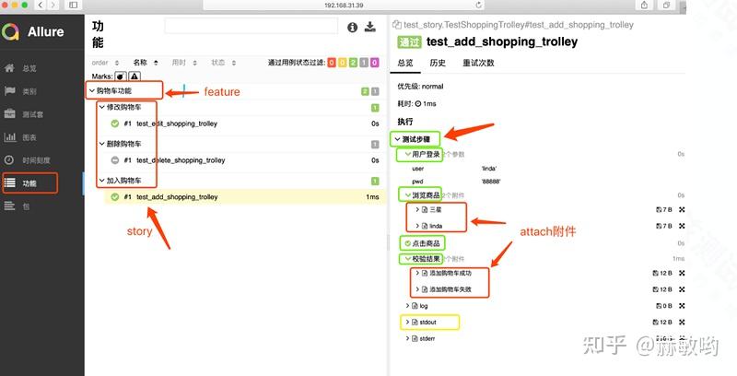Open 三星 attachment in fullscreen
This screenshot has height=376, width=737.
(x=682, y=209)
